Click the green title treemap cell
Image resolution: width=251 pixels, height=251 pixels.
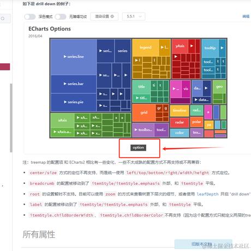coord(141,87)
